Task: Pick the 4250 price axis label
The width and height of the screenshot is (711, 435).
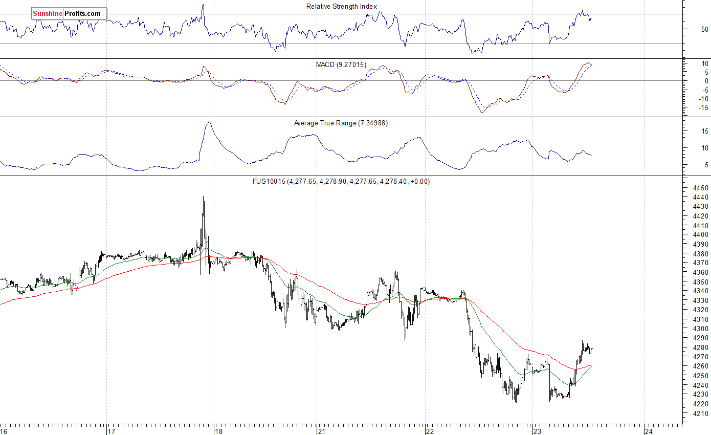Action: (x=700, y=376)
